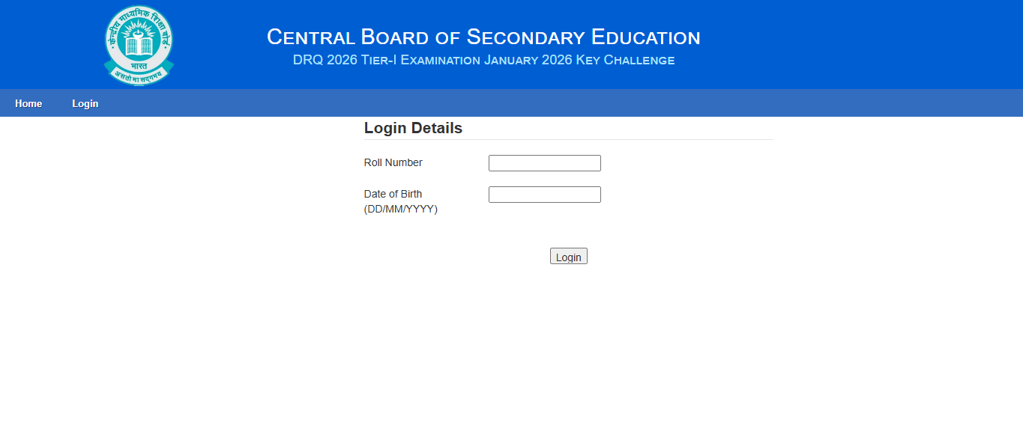Click the divider line under Login Details
Image resolution: width=1023 pixels, height=446 pixels.
click(567, 138)
